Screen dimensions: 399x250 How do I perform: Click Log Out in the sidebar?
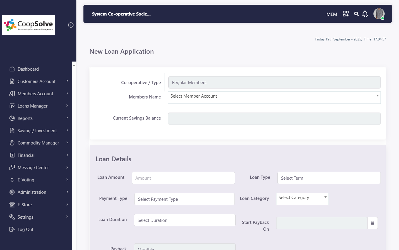25,229
